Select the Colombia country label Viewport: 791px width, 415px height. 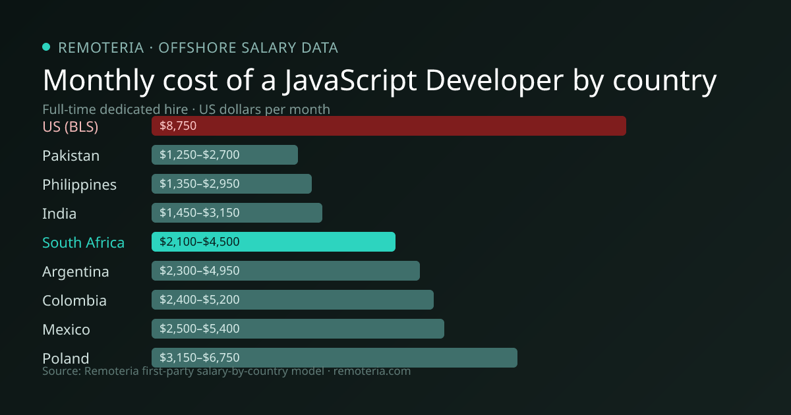74,300
